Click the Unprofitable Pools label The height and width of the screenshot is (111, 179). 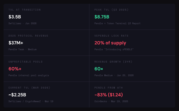click(x=26, y=62)
